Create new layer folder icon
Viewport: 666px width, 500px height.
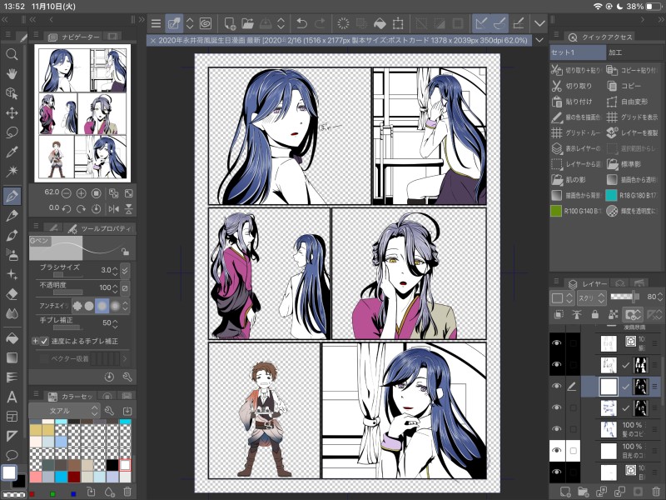tap(584, 492)
